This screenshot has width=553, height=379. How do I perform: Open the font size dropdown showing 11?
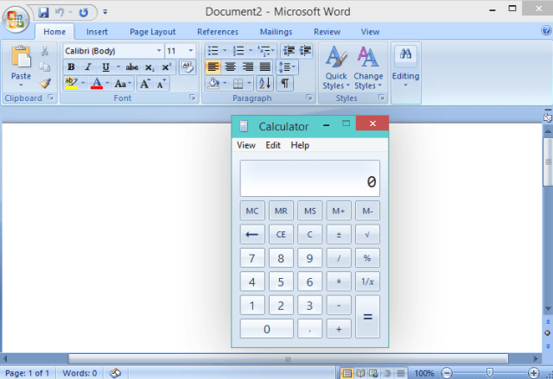coord(191,51)
